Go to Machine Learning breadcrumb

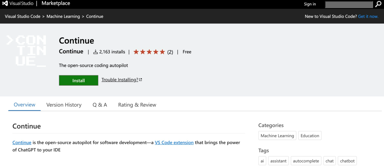pos(63,16)
